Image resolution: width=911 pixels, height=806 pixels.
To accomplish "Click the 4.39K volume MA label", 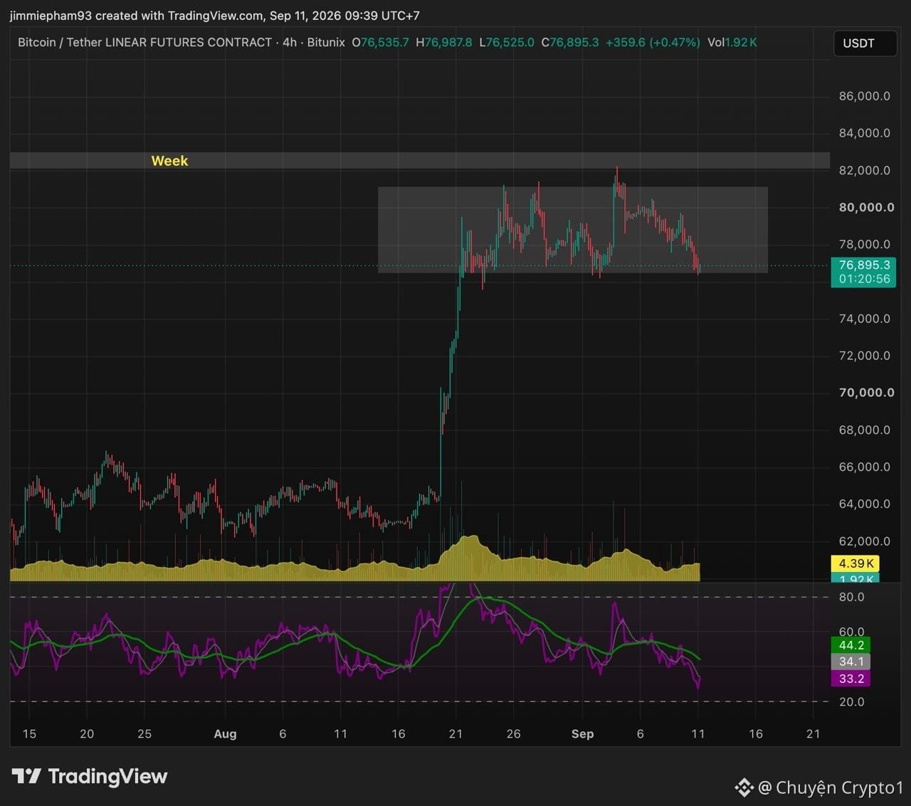I will [x=855, y=563].
